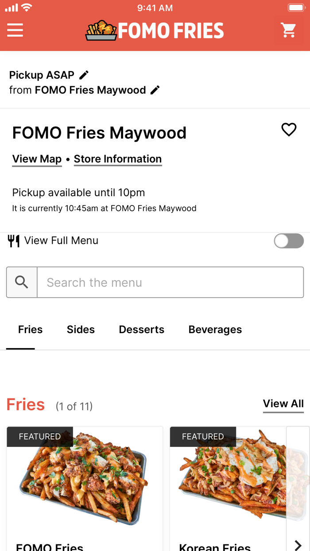Image resolution: width=310 pixels, height=551 pixels.
Task: Edit the pickup store via pencil icon
Action: point(155,89)
